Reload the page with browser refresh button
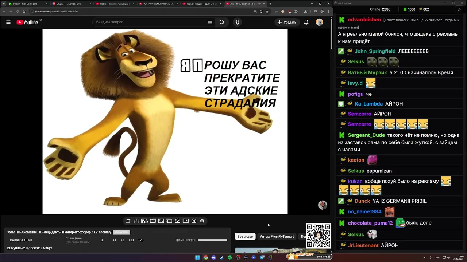The width and height of the screenshot is (467, 262). coord(17,11)
